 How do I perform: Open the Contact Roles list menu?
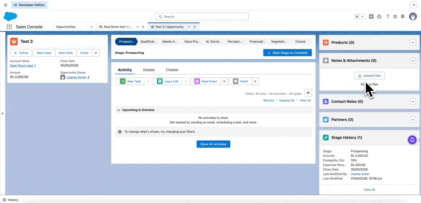(413, 101)
